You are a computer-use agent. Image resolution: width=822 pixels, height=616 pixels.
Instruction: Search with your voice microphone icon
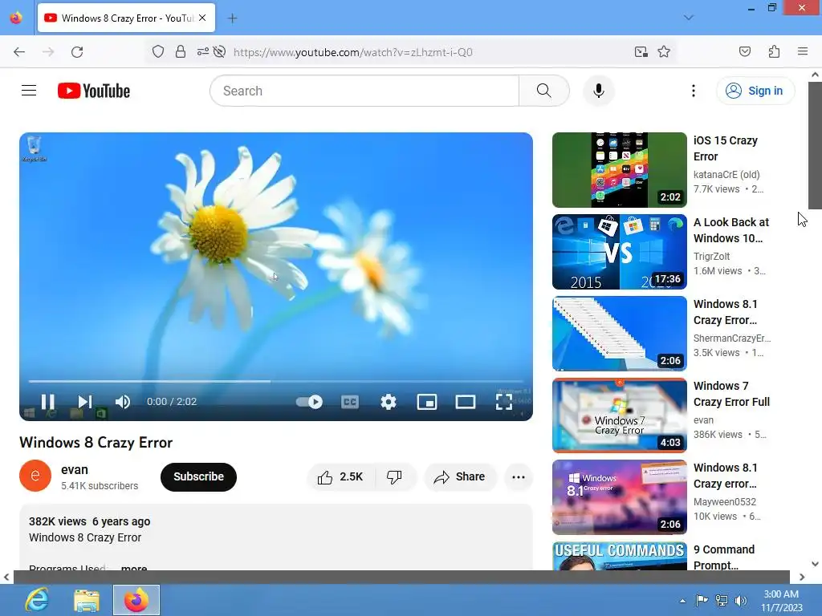(598, 91)
